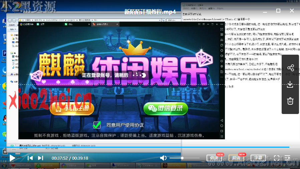300x169 pixels.
Task: Seek on the blue video progress bar
Action: coord(144,147)
